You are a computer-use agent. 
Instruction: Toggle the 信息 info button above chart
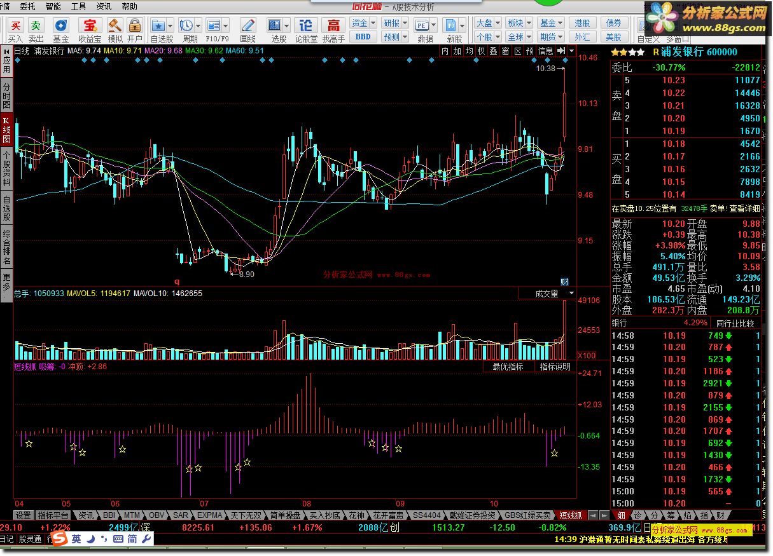tap(545, 51)
